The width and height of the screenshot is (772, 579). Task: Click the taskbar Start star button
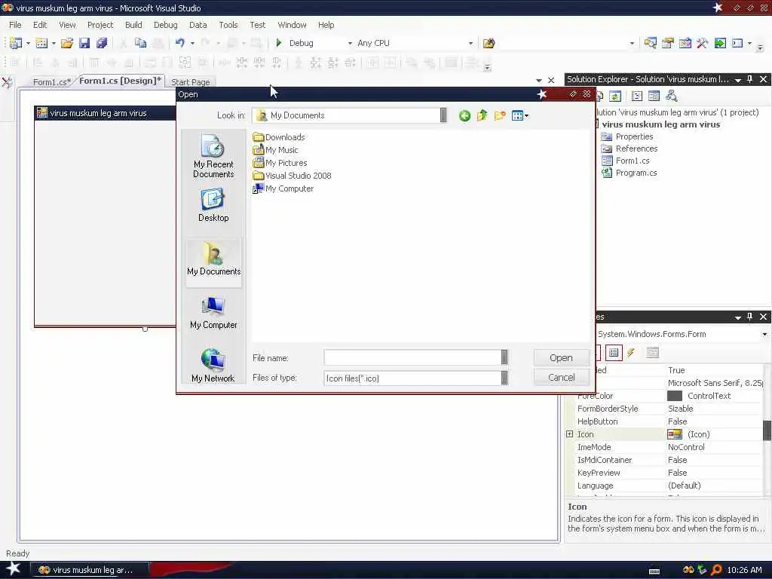pyautogui.click(x=13, y=569)
